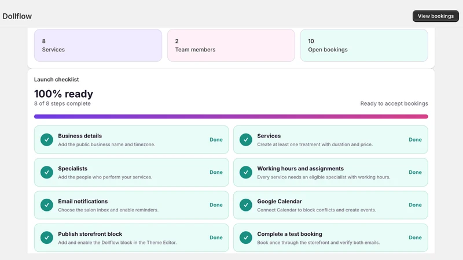Click the Business details checkmark icon
The width and height of the screenshot is (463, 260).
[x=47, y=140]
